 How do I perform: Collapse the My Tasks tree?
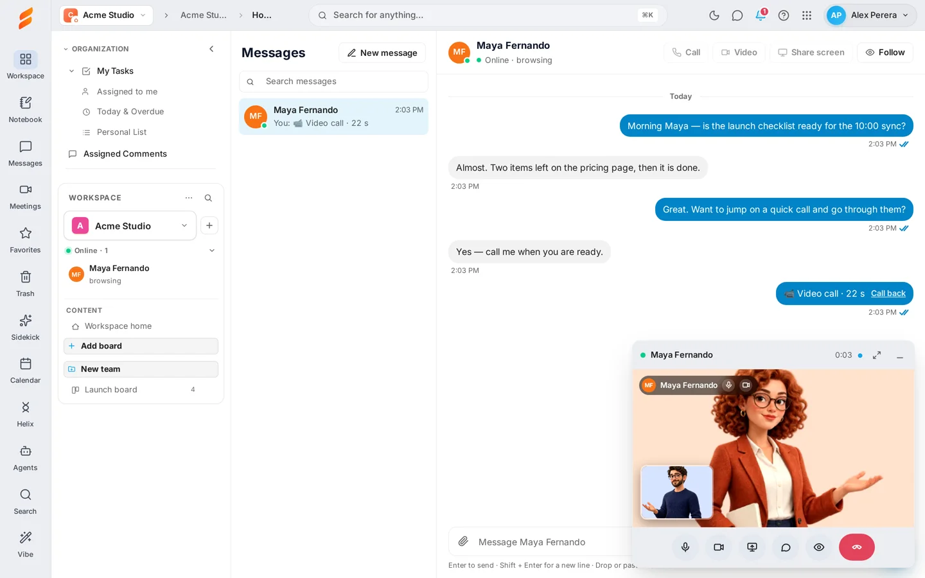point(71,71)
